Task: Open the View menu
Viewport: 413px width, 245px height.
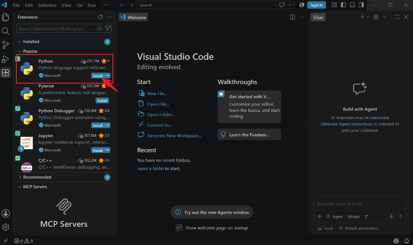Action: (x=66, y=5)
